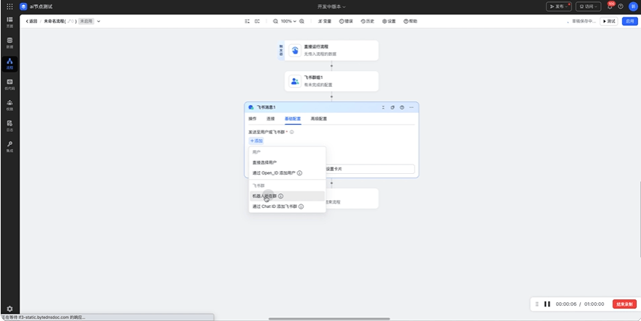The height and width of the screenshot is (321, 641).
Task: Click the horizontal scrollbar at bottom
Action: point(329,319)
